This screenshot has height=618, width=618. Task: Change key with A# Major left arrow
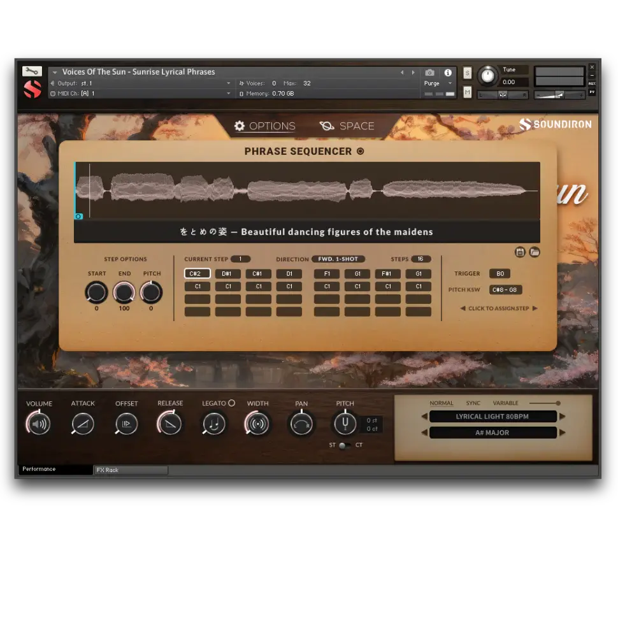point(424,432)
